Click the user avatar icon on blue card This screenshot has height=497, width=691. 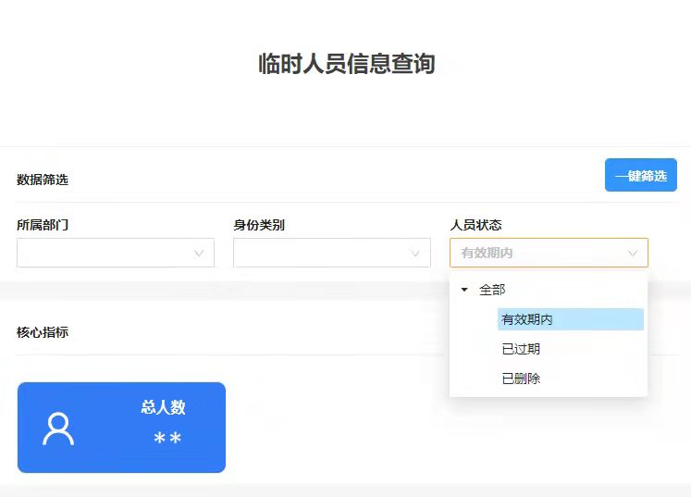tap(58, 429)
